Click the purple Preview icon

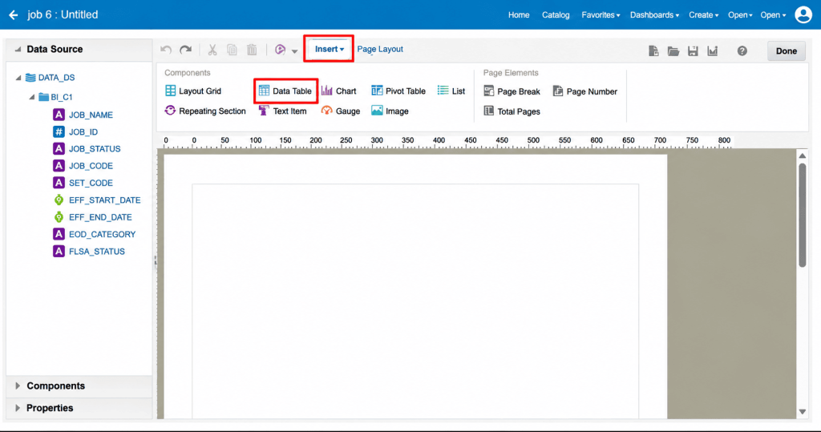tap(280, 50)
